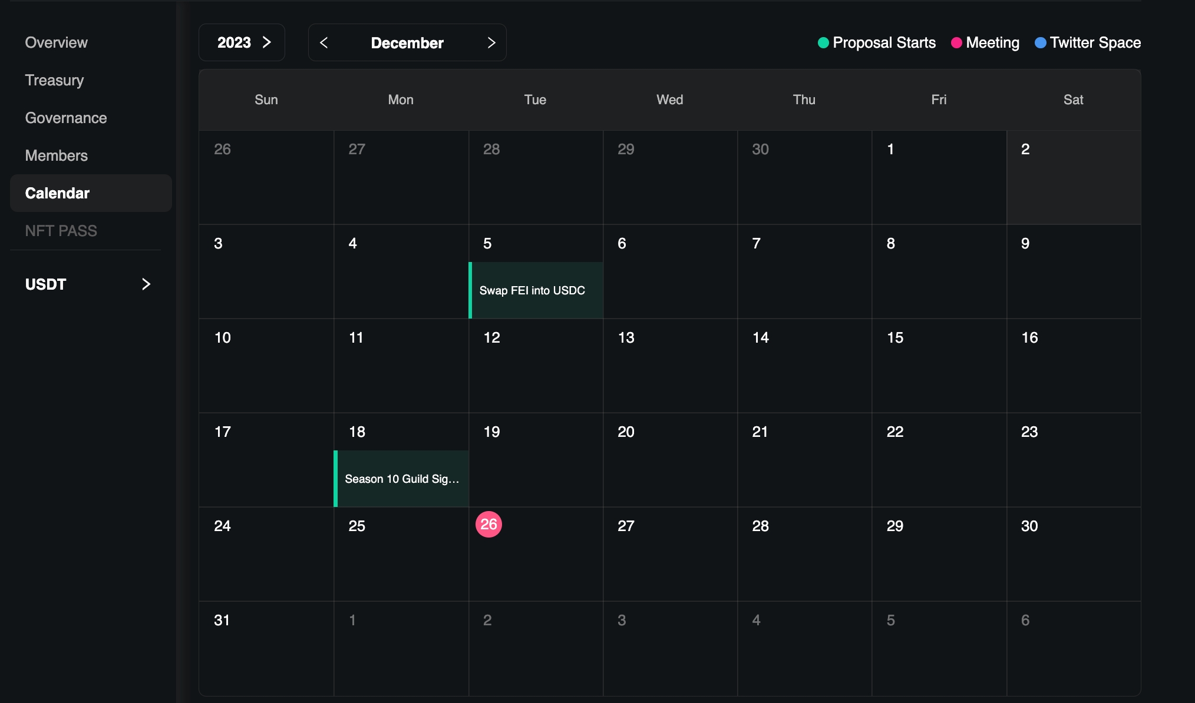Navigate to Governance section
The width and height of the screenshot is (1195, 703).
coord(65,118)
